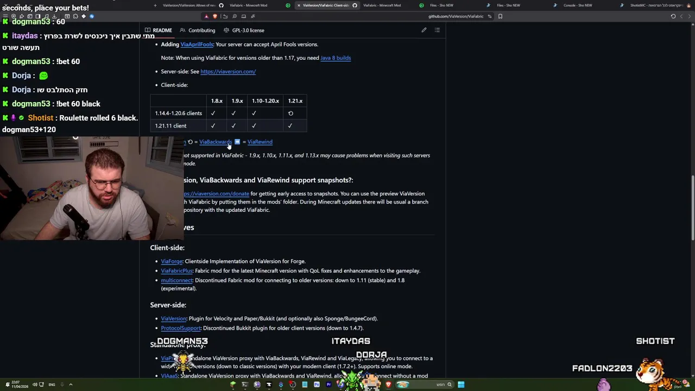The height and width of the screenshot is (391, 695).
Task: Click the webcam video overlay
Action: pos(92,188)
